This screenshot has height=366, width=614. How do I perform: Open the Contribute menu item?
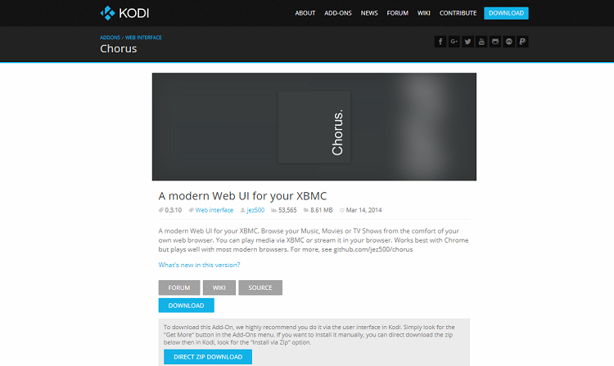coord(458,13)
